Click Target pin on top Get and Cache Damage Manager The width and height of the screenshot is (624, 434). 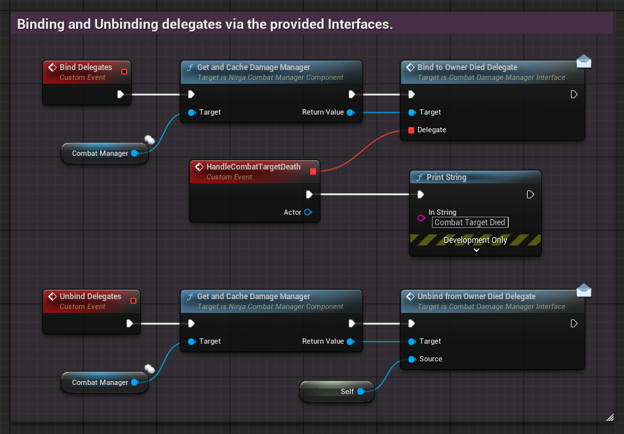click(192, 113)
